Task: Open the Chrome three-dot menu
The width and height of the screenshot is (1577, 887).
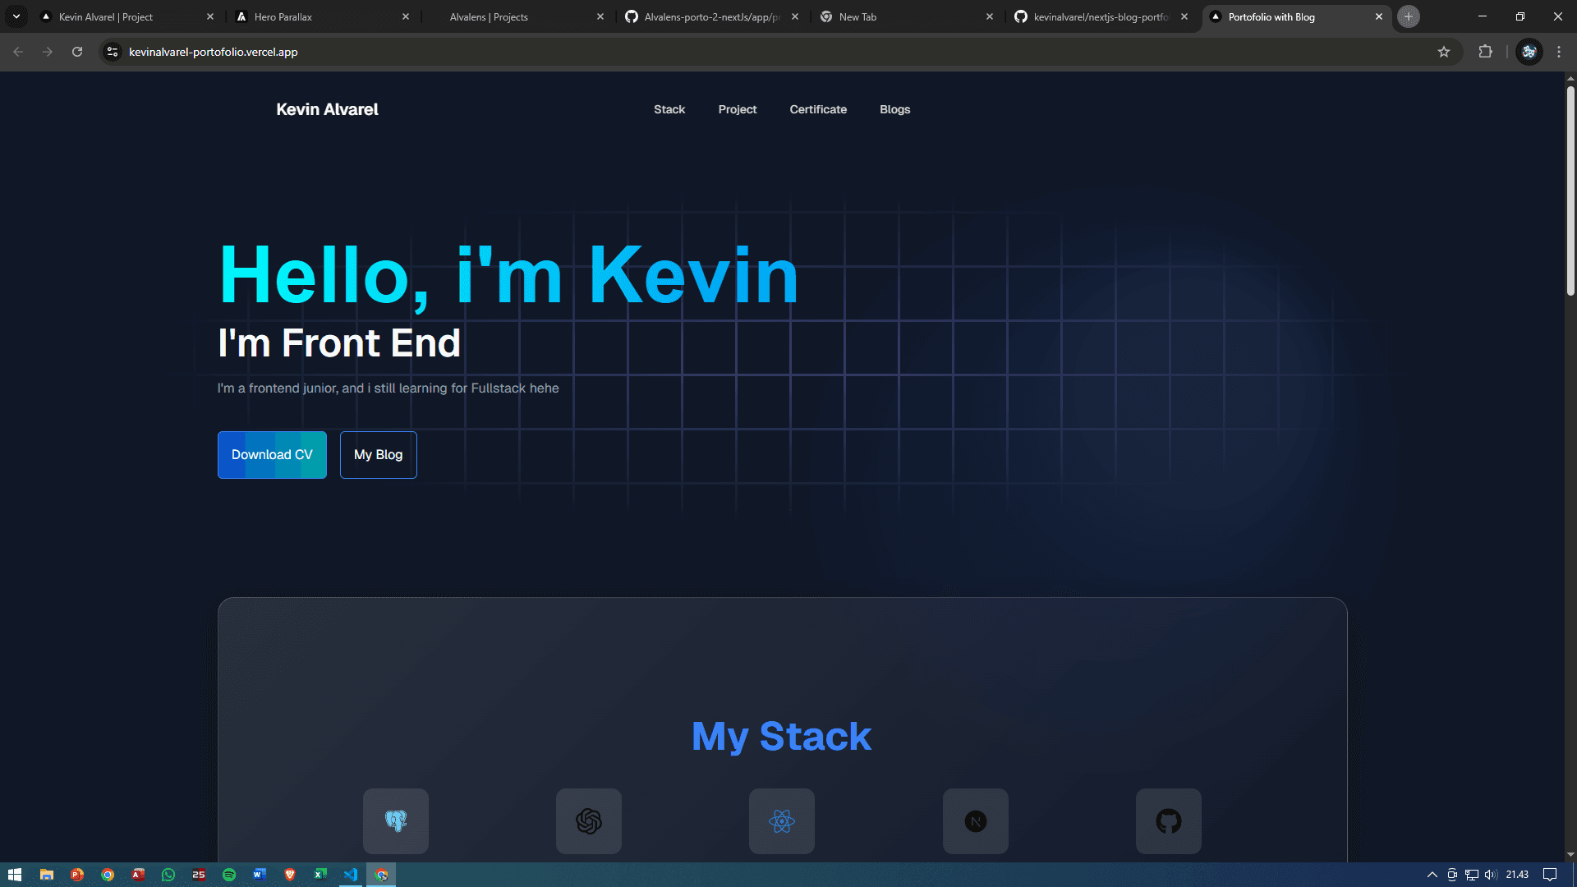Action: click(1559, 52)
